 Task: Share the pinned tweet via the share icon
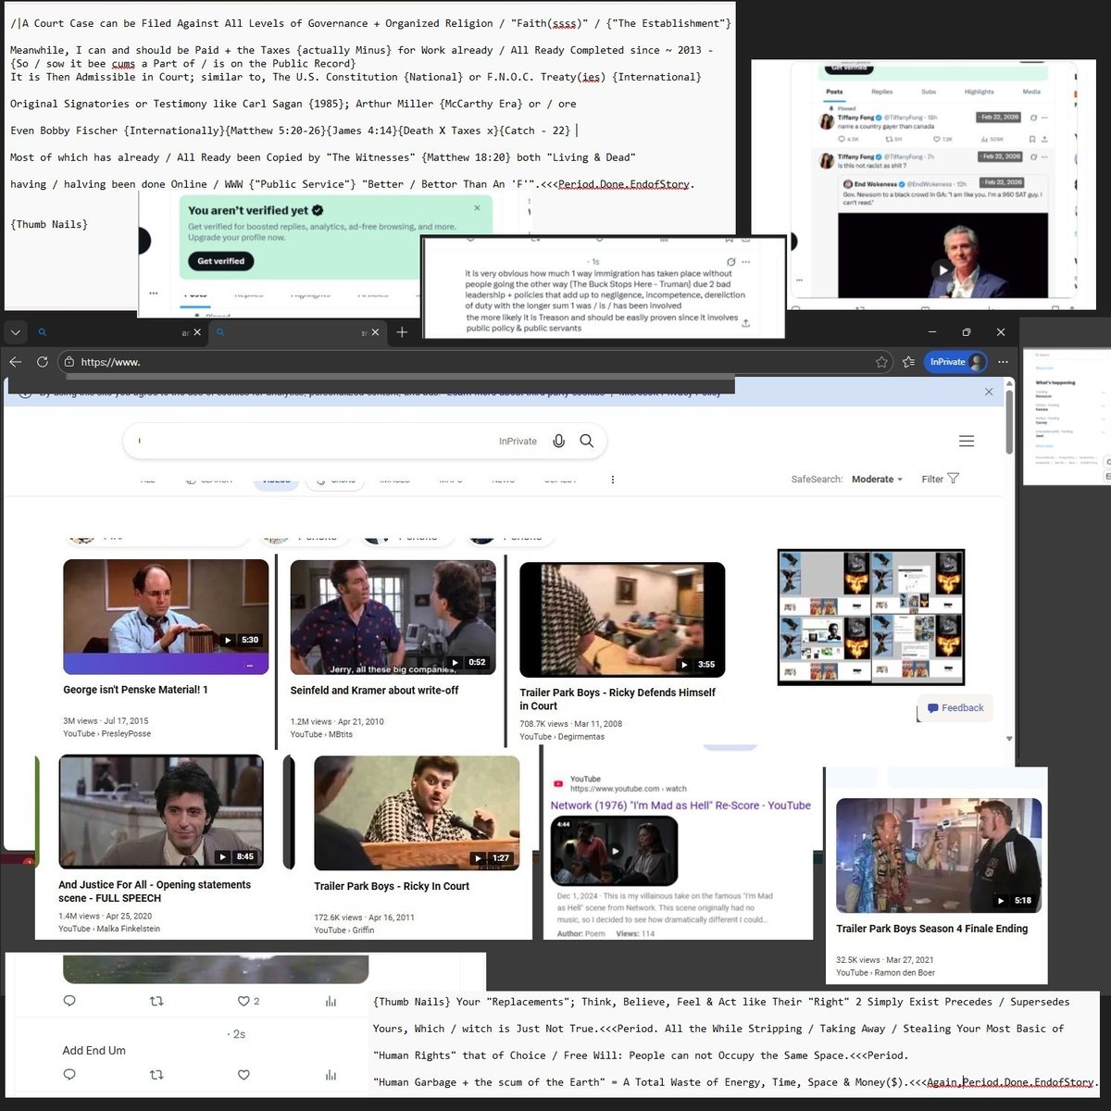pos(1045,138)
